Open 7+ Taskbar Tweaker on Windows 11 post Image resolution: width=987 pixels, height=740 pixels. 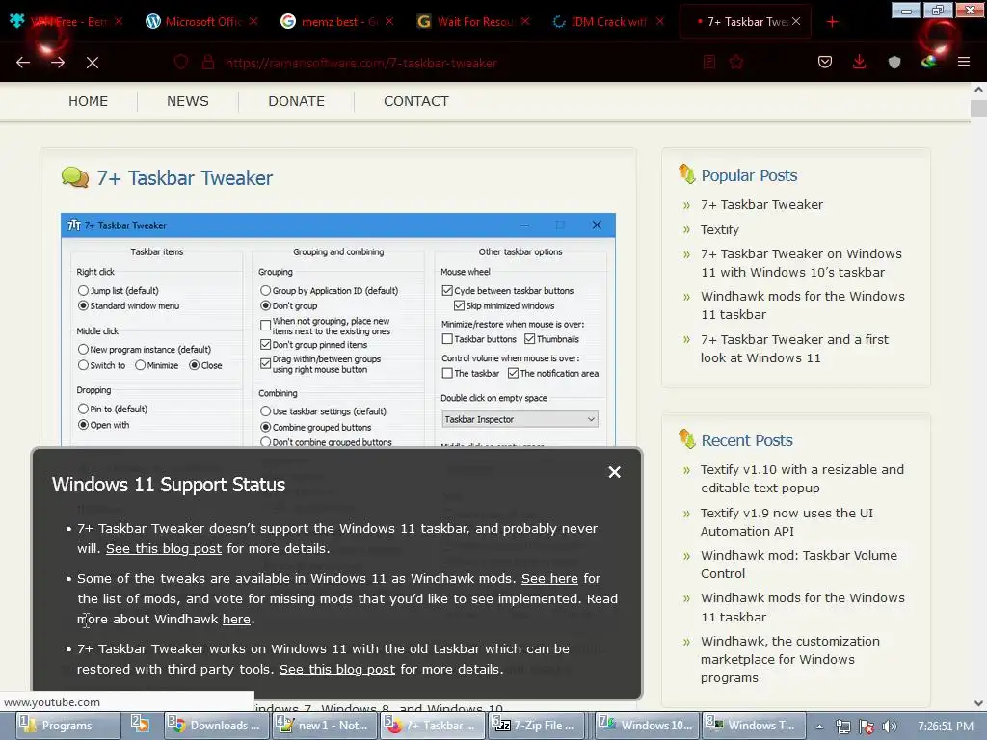tap(801, 263)
